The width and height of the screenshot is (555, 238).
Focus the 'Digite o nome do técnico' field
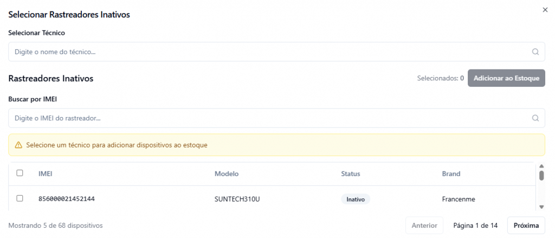277,52
